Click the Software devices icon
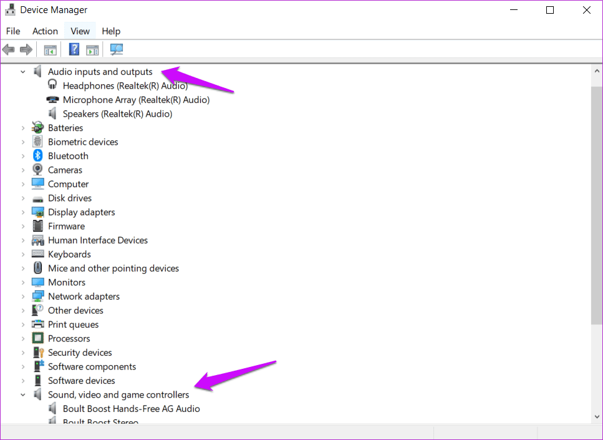Screen dimensions: 603x440 click(37, 380)
